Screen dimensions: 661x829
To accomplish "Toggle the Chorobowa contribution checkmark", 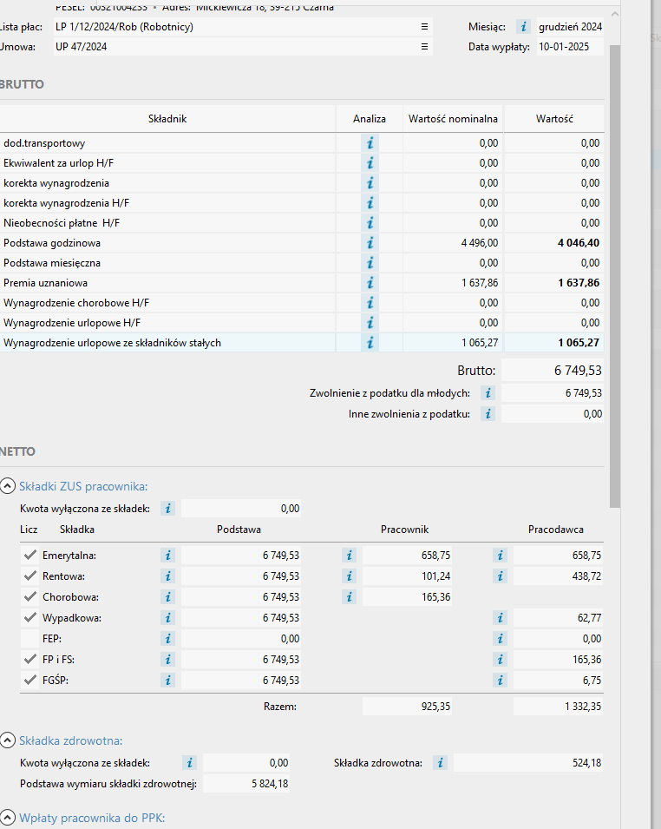I will 30,597.
